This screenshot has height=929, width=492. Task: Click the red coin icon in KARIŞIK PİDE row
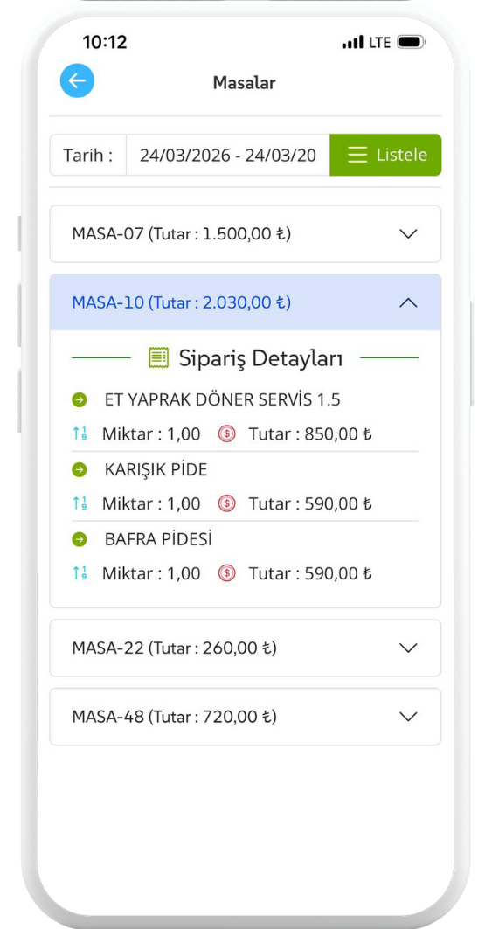pos(226,504)
